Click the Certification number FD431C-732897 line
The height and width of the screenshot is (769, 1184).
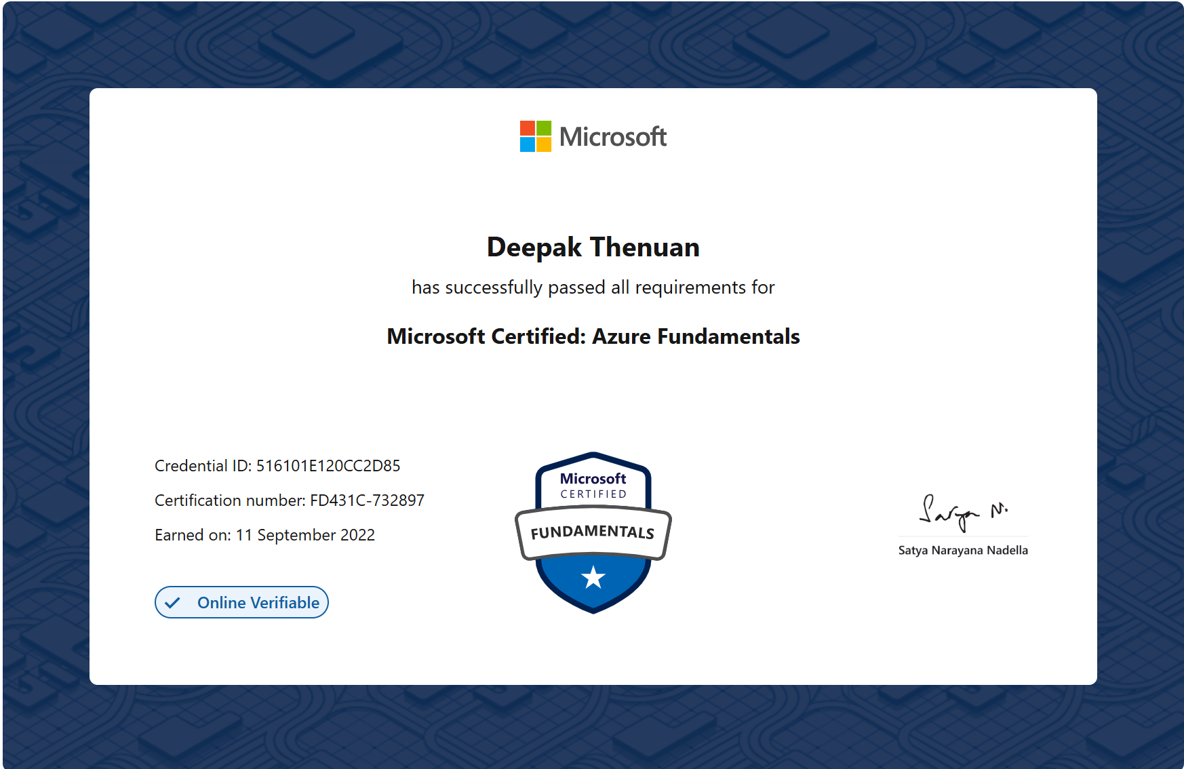(x=290, y=500)
